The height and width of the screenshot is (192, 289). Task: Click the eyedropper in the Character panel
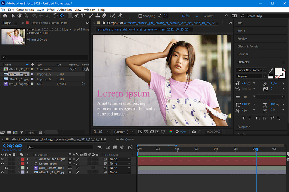(271, 70)
